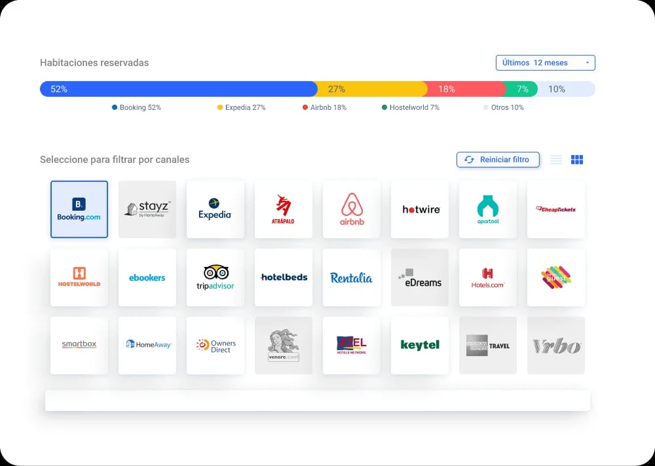Select the CheapTickets channel tile
This screenshot has width=655, height=466.
coord(555,209)
